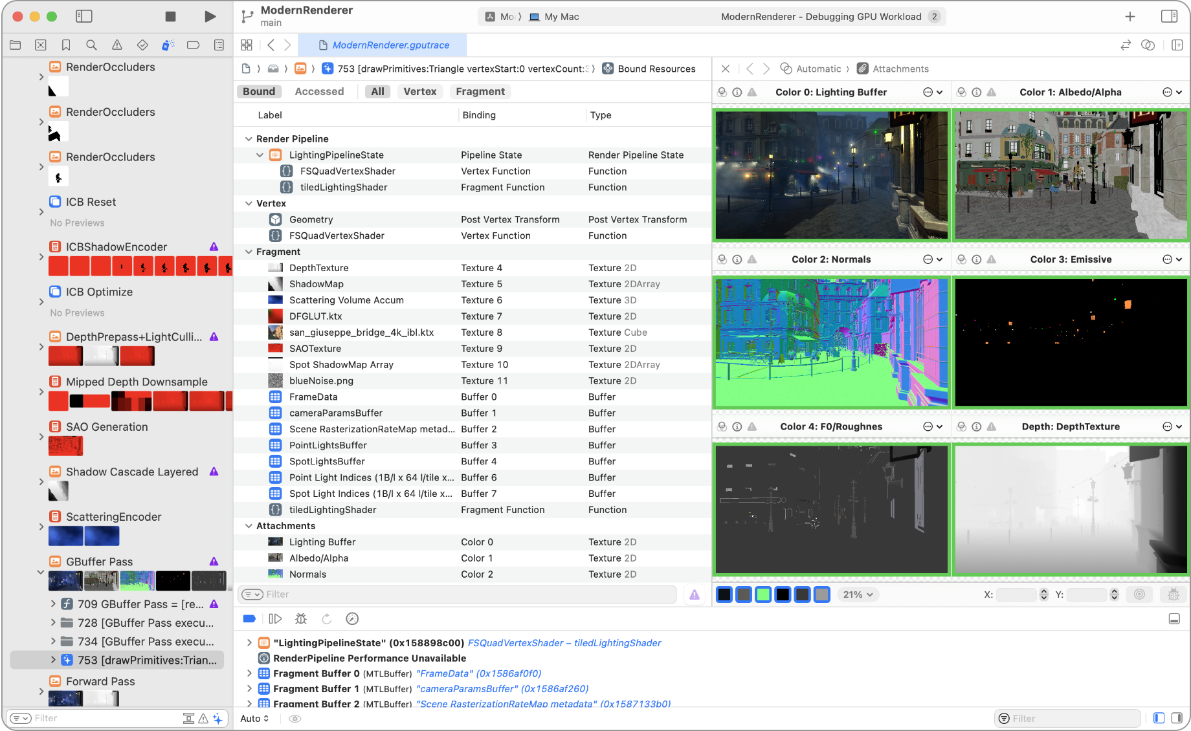Select the shader profiler gauge icon

coord(352,618)
